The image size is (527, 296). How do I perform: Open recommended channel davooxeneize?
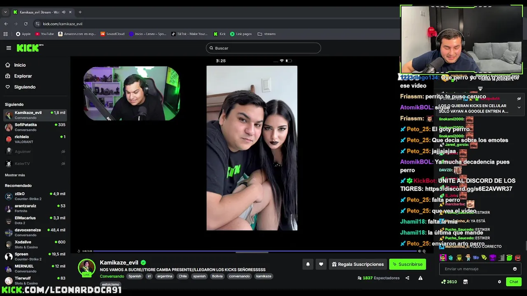click(x=35, y=232)
